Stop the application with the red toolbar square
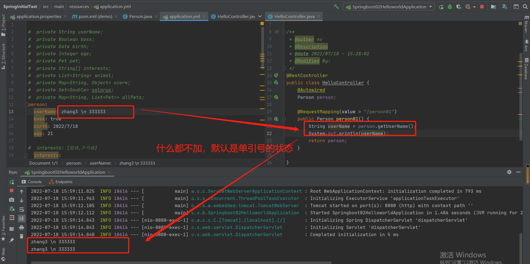Viewport: 530px width, 264px height. tap(482, 7)
